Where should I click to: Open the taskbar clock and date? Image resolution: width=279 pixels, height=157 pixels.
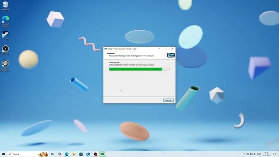pos(266,154)
